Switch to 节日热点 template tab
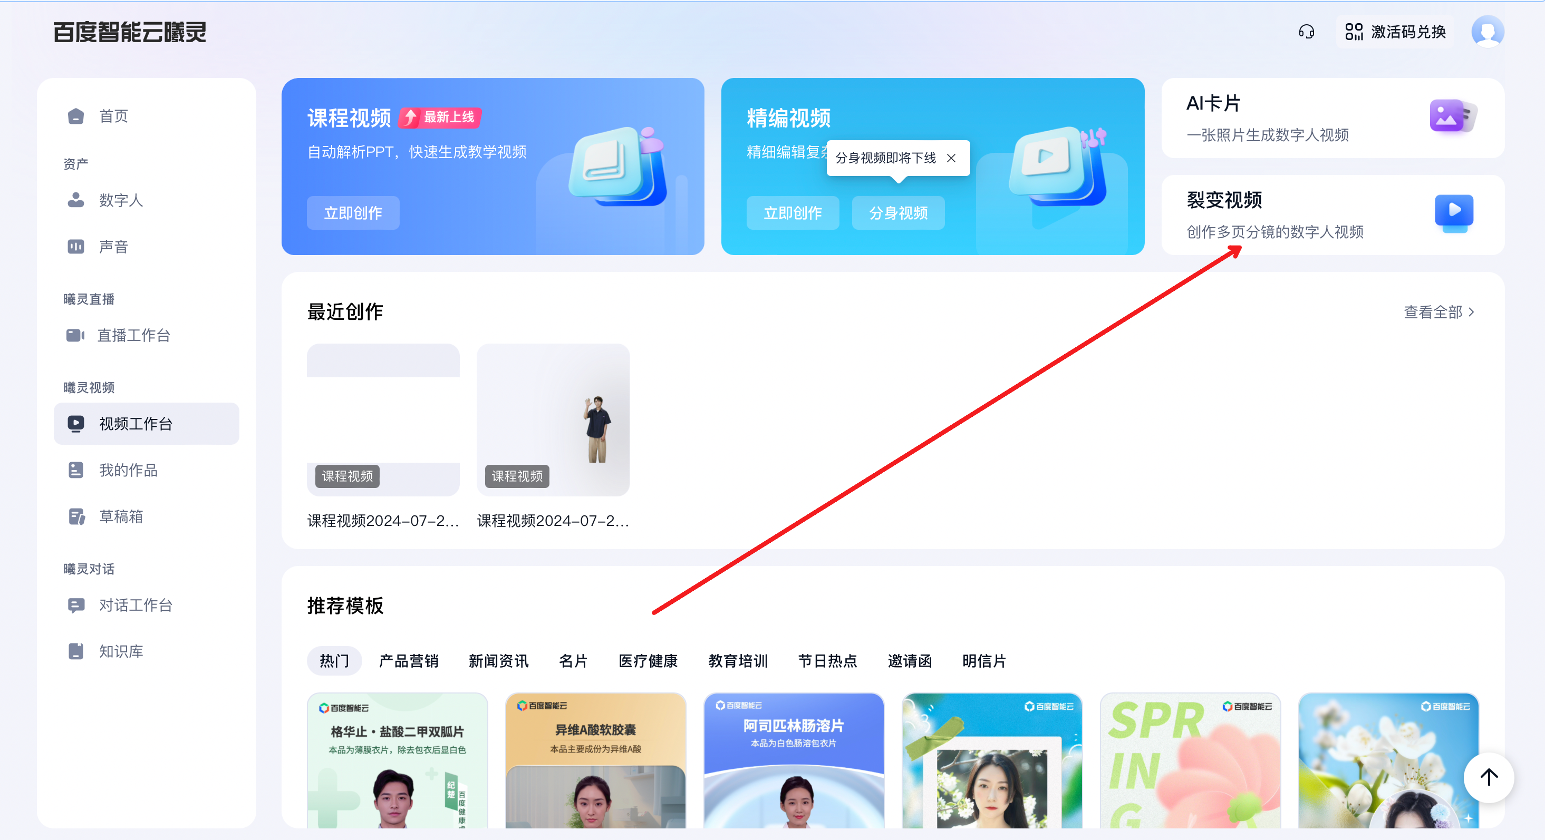Viewport: 1545px width, 840px height. [x=828, y=661]
